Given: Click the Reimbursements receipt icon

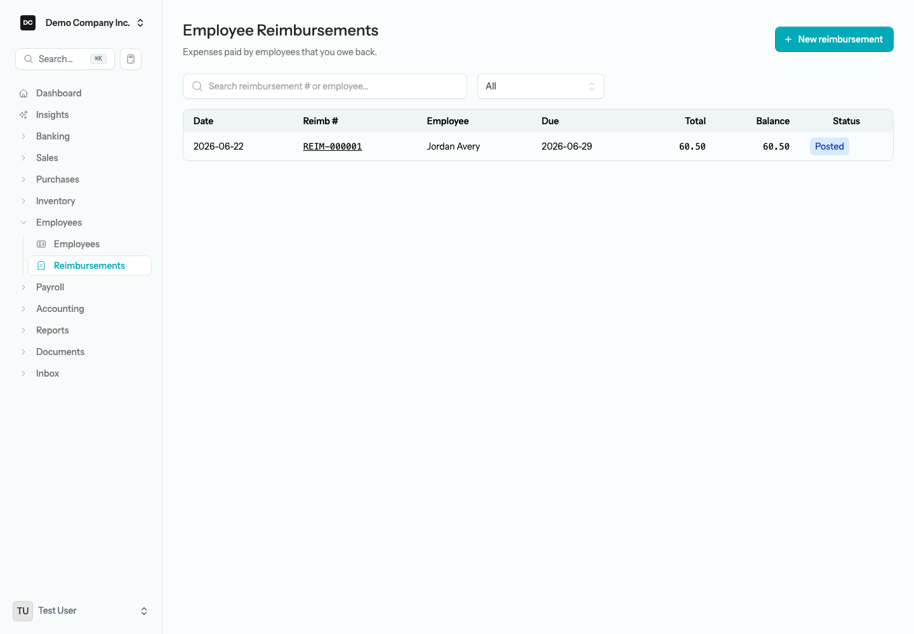Looking at the screenshot, I should point(41,266).
